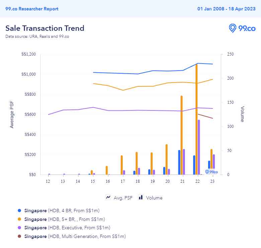Click the orange HDB 5+ BR legend dot

point(19,219)
